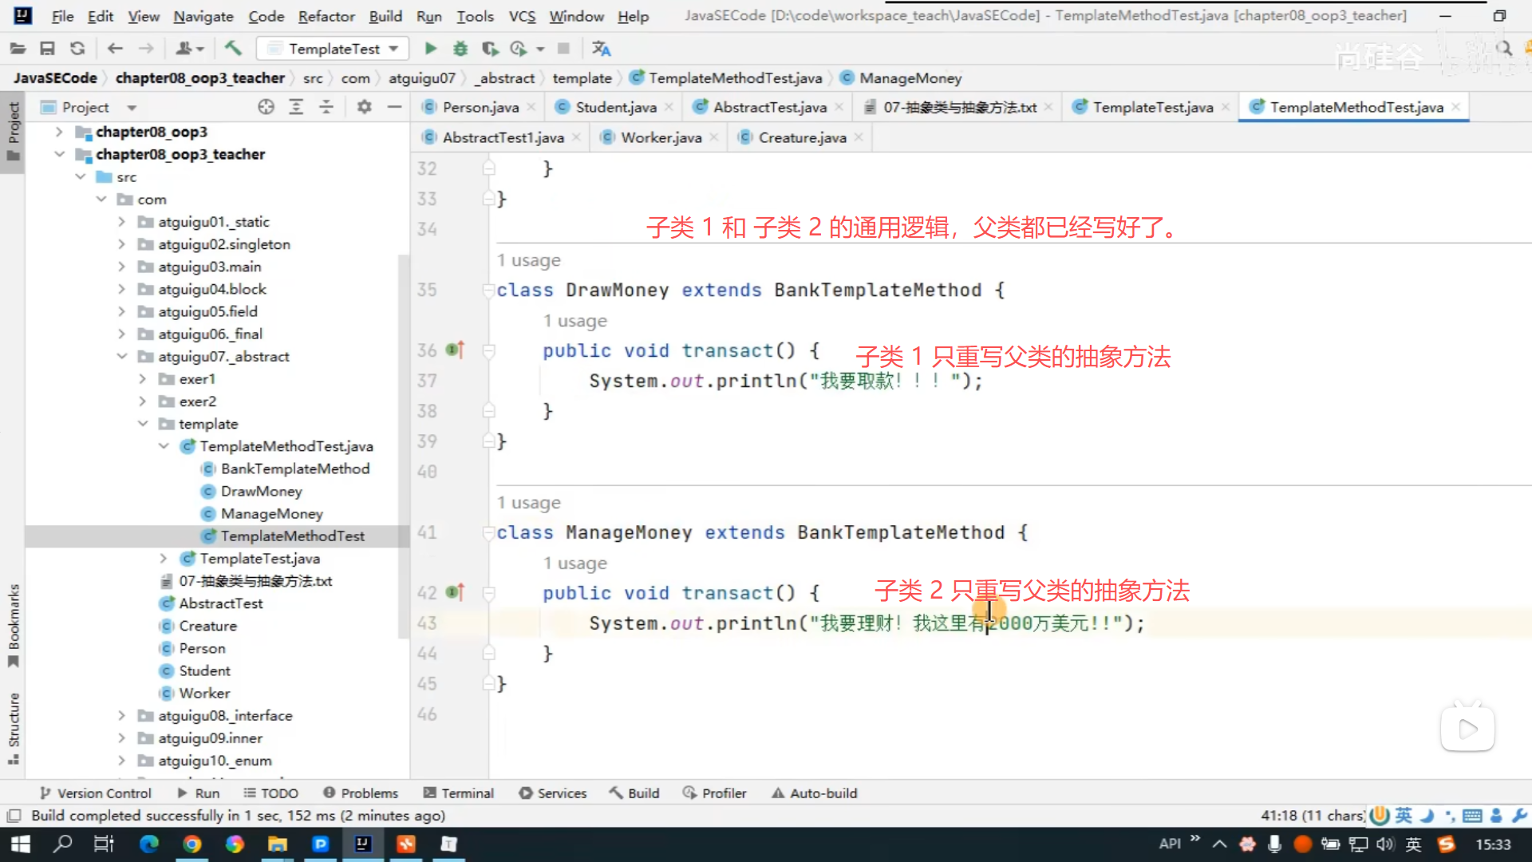Collapse all in Project panel

pos(326,107)
